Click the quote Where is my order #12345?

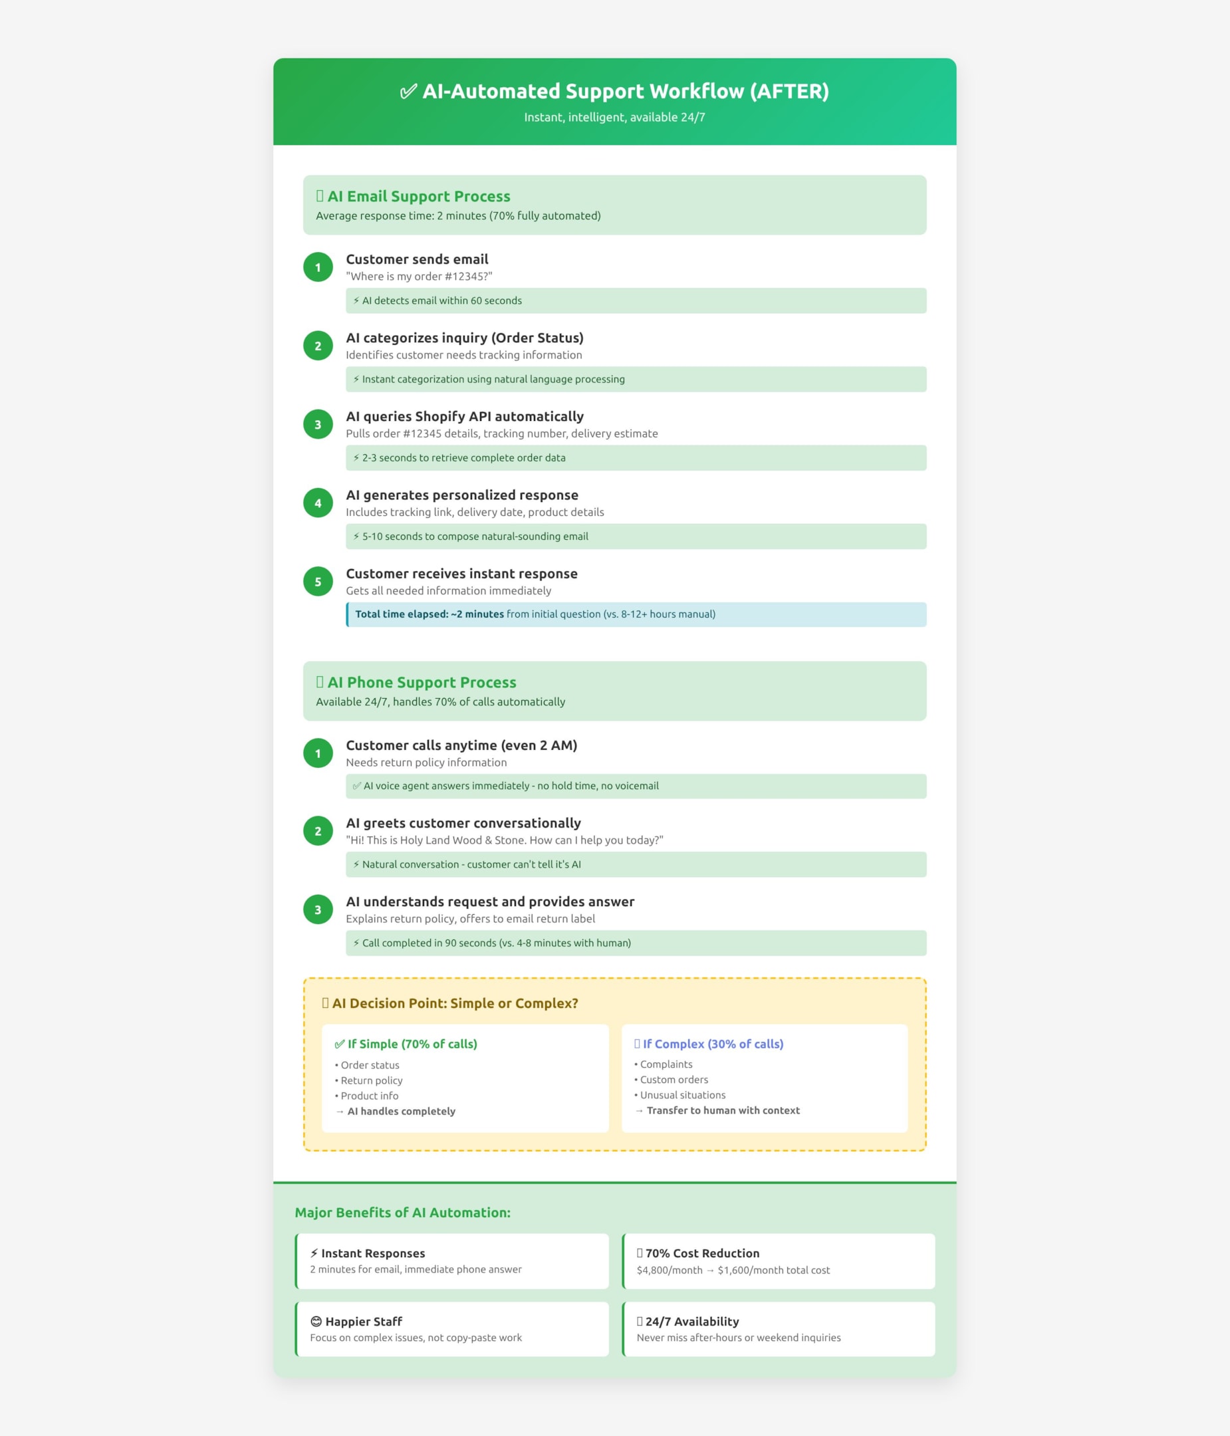[x=420, y=276]
